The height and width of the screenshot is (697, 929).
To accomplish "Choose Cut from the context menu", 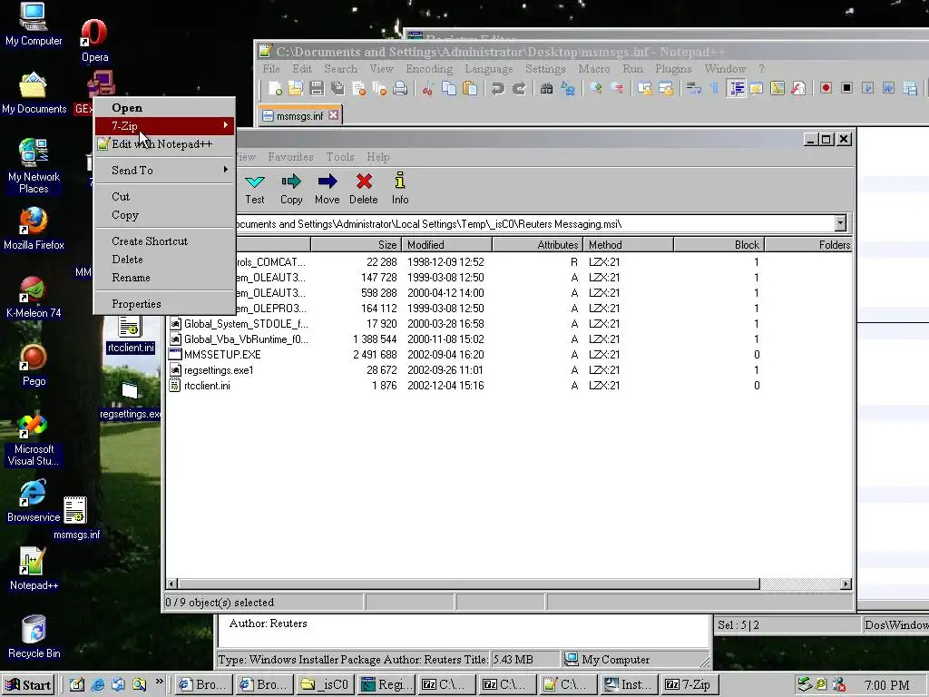I will 165,197.
